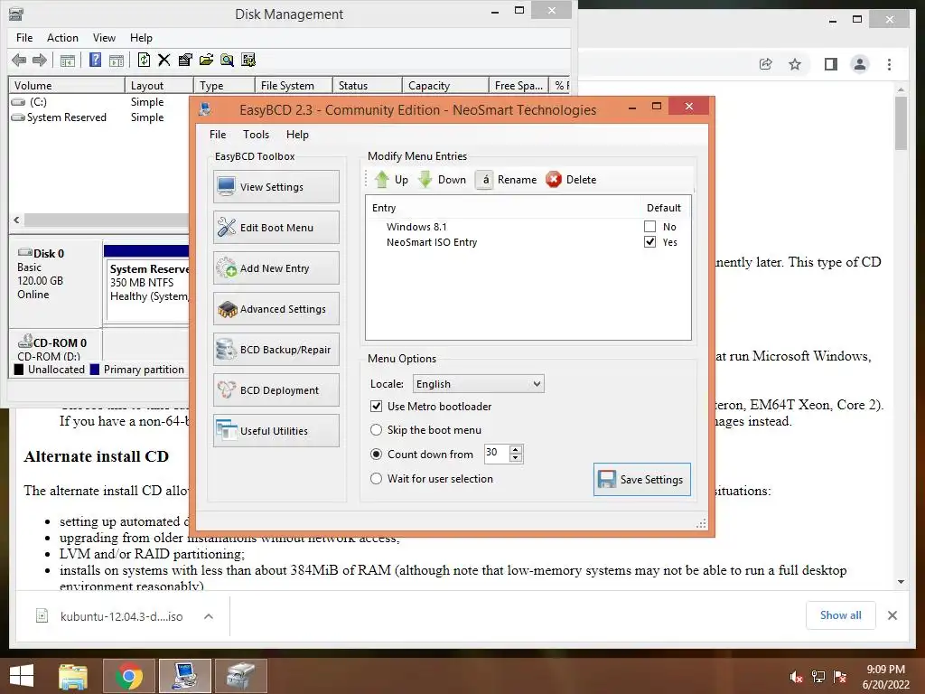Click muted volume tray icon

point(796,677)
